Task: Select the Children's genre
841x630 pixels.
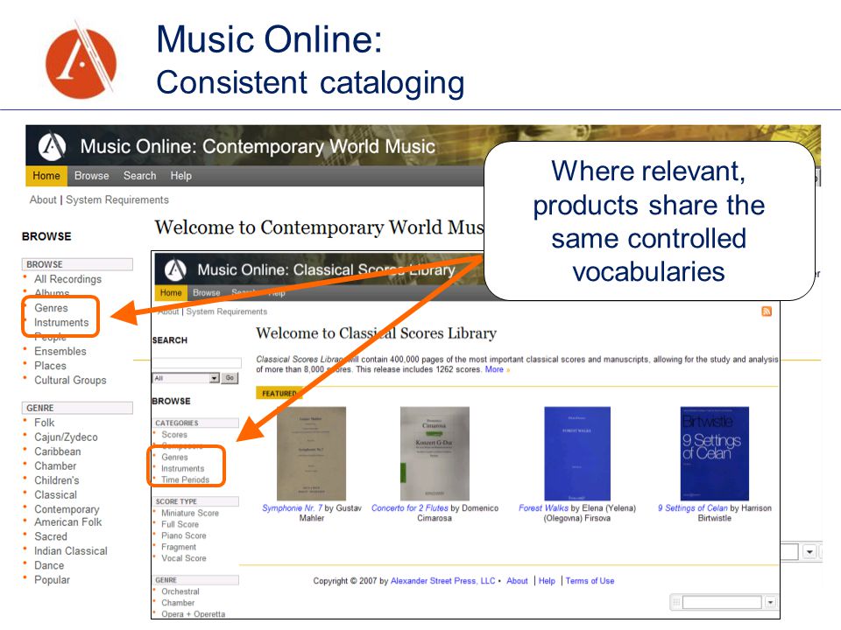Action: tap(56, 480)
